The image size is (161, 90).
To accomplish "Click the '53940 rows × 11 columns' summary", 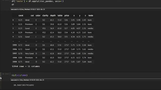I will (26, 66).
